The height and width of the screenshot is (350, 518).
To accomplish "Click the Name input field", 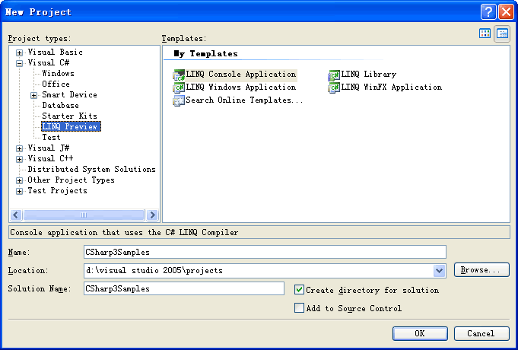I will 265,252.
